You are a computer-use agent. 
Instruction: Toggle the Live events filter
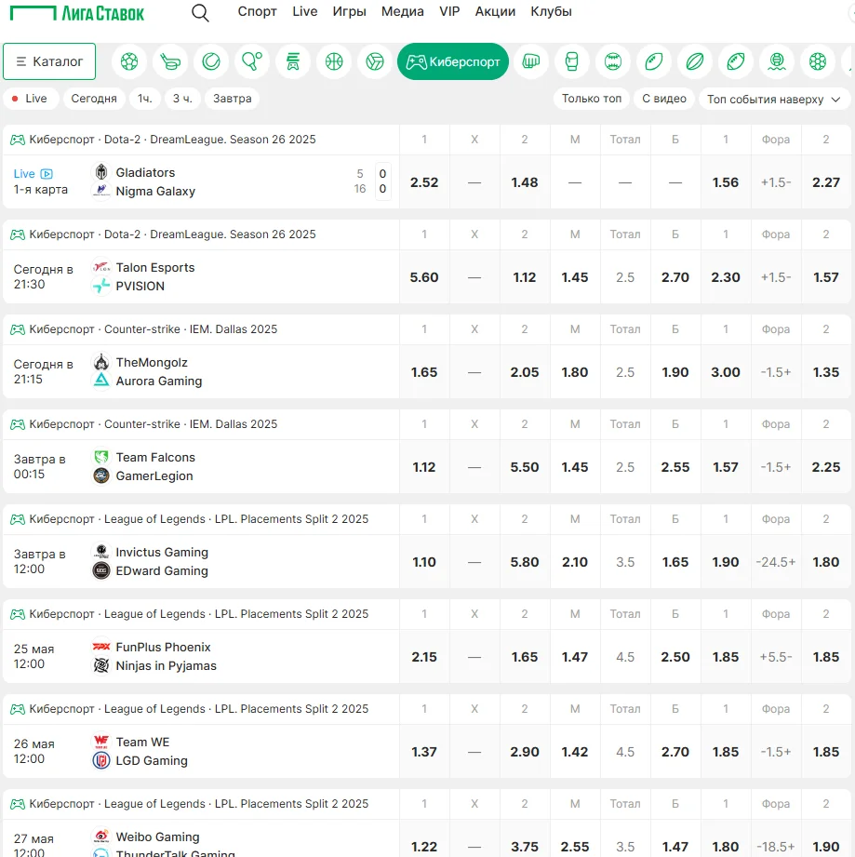click(x=31, y=99)
